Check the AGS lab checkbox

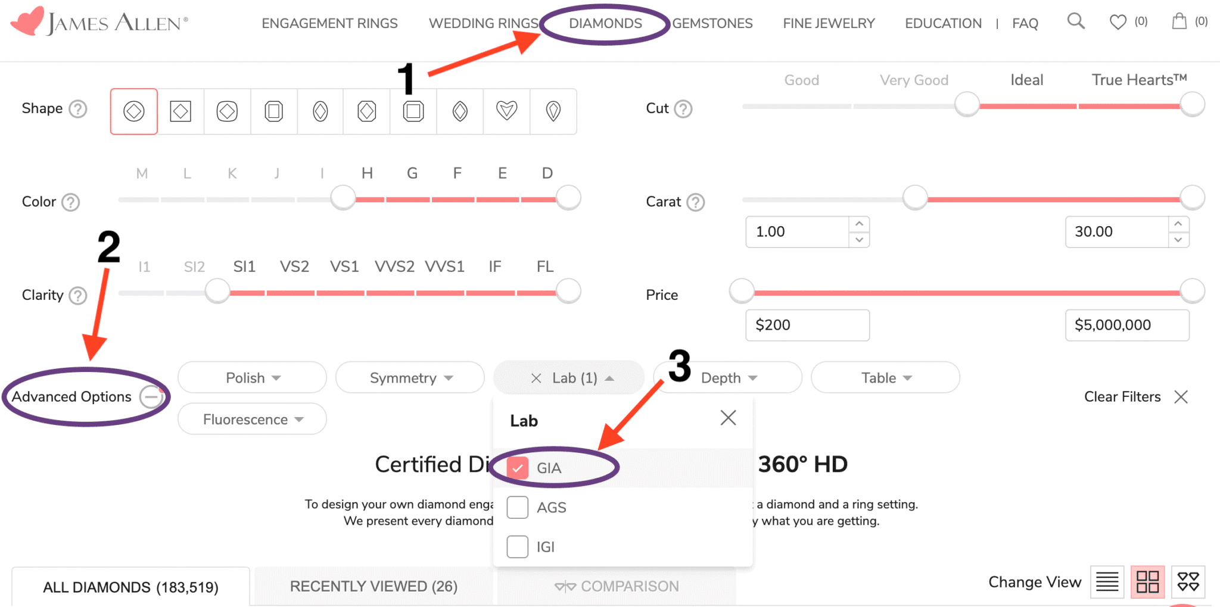517,508
